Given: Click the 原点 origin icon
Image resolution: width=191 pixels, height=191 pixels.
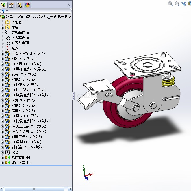Looking at the screenshot, I should pos(8,48).
